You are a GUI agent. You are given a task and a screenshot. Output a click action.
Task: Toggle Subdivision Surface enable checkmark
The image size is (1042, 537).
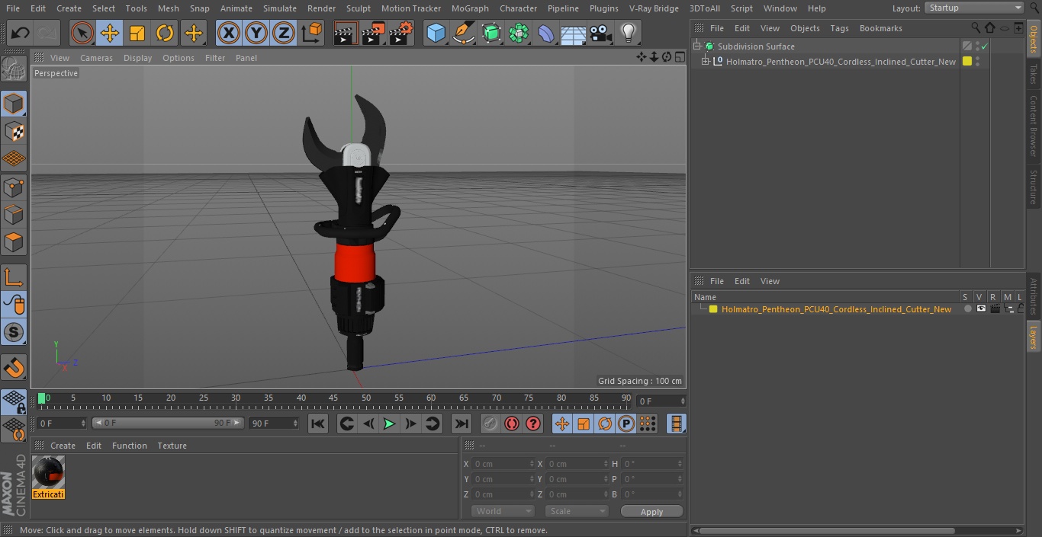point(985,46)
